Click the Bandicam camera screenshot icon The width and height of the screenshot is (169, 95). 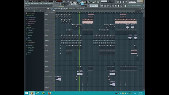pyautogui.click(x=54, y=1)
